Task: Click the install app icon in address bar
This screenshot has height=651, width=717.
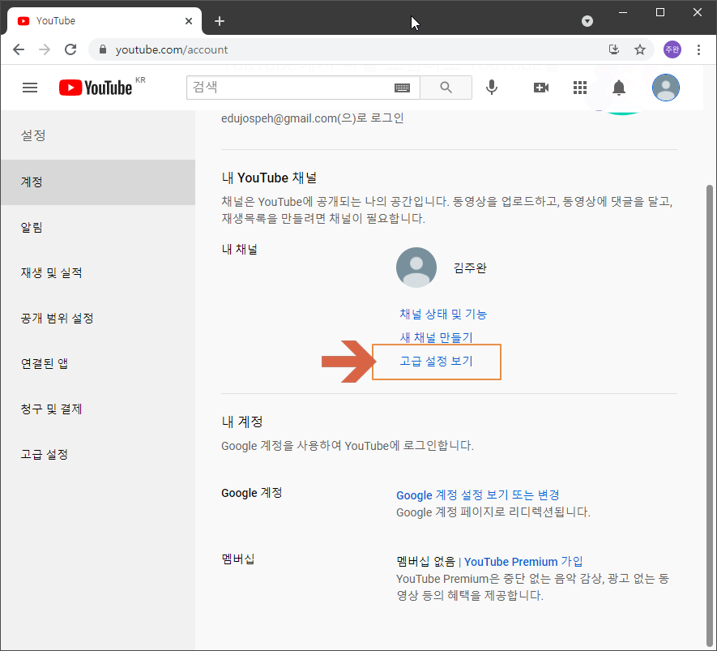Action: coord(613,49)
